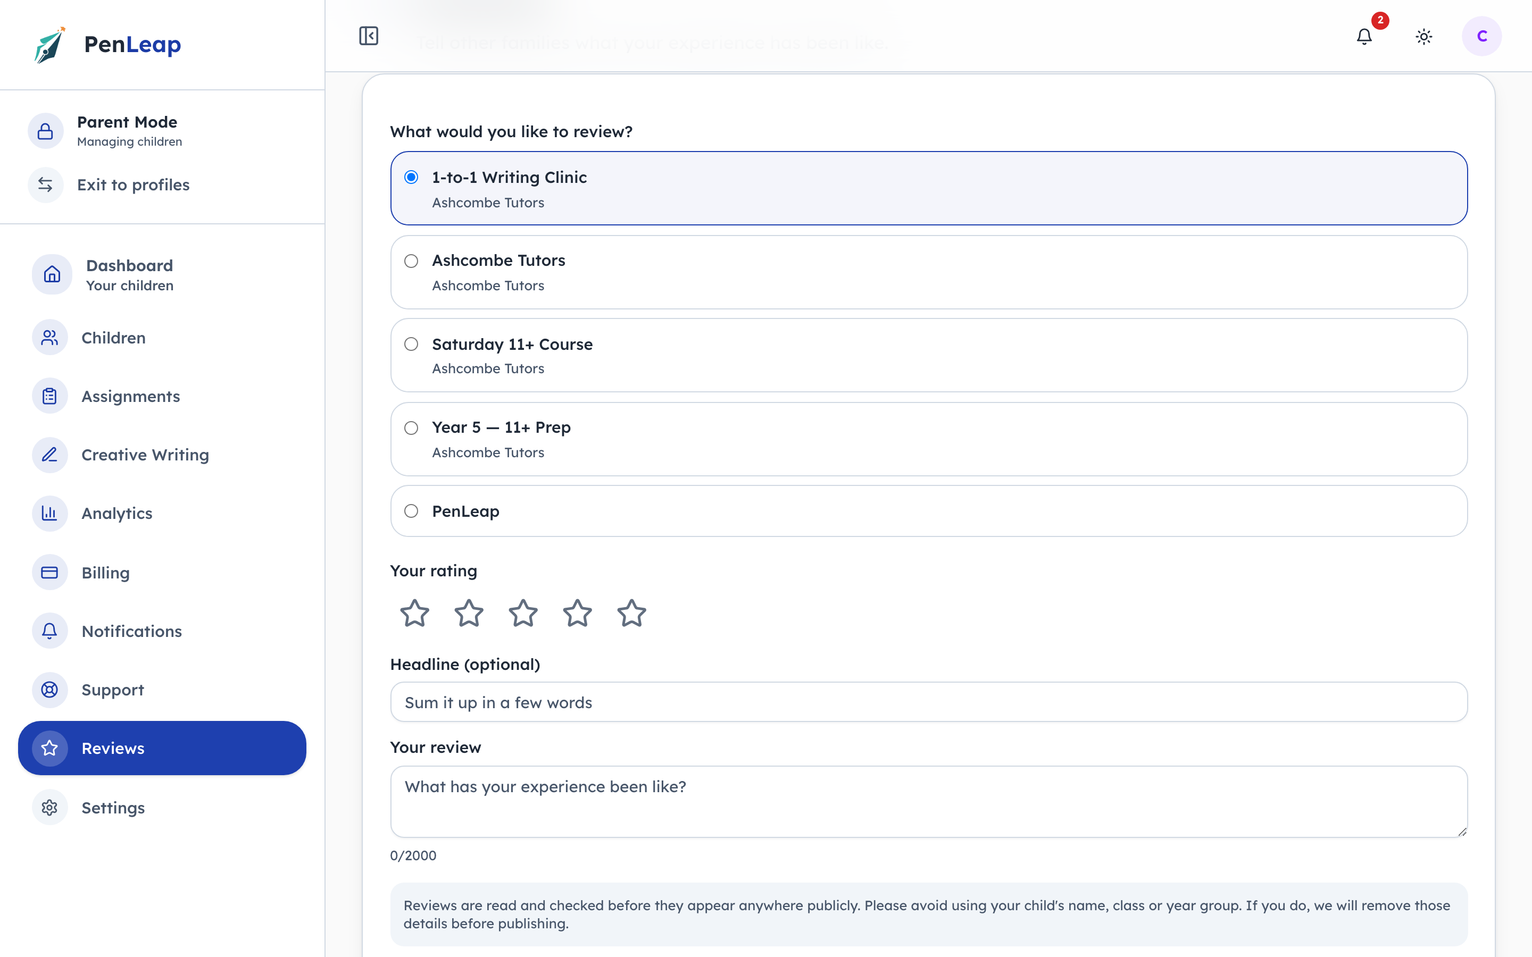
Task: Click the review moderation notice text
Action: click(927, 914)
